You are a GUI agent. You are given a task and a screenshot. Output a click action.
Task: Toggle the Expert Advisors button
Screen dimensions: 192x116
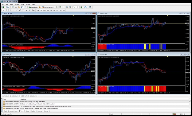coord(48,7)
